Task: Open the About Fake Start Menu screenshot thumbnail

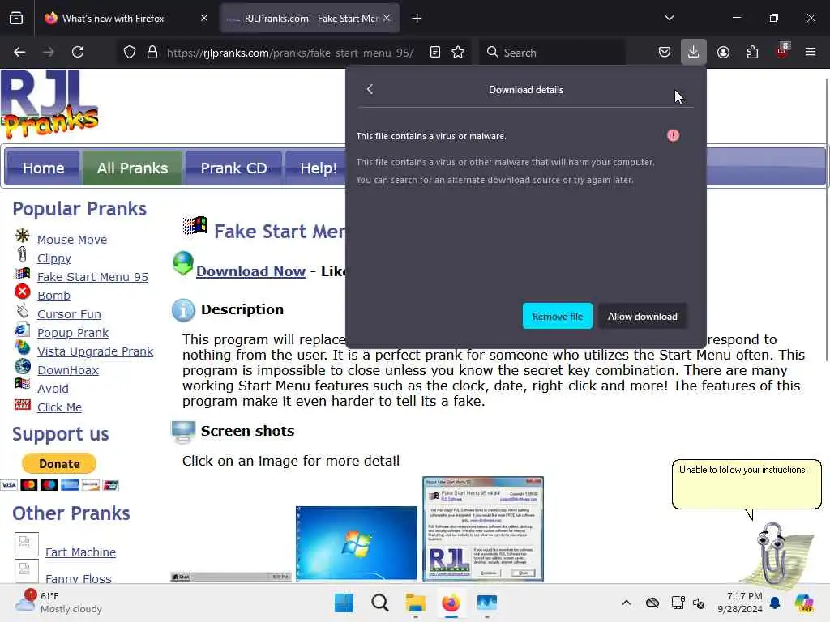Action: pos(483,529)
